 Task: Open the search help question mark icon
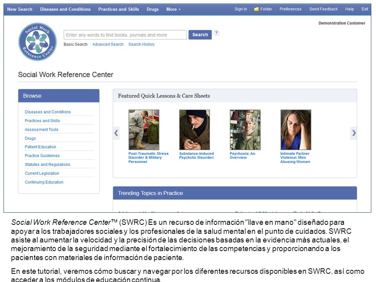[x=216, y=33]
